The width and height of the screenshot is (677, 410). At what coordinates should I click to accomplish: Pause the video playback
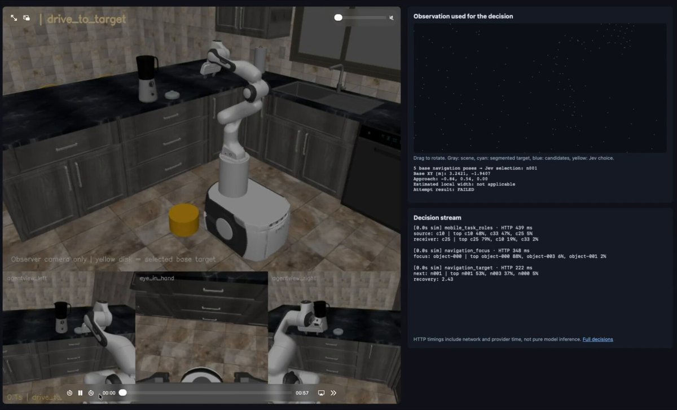(x=80, y=393)
